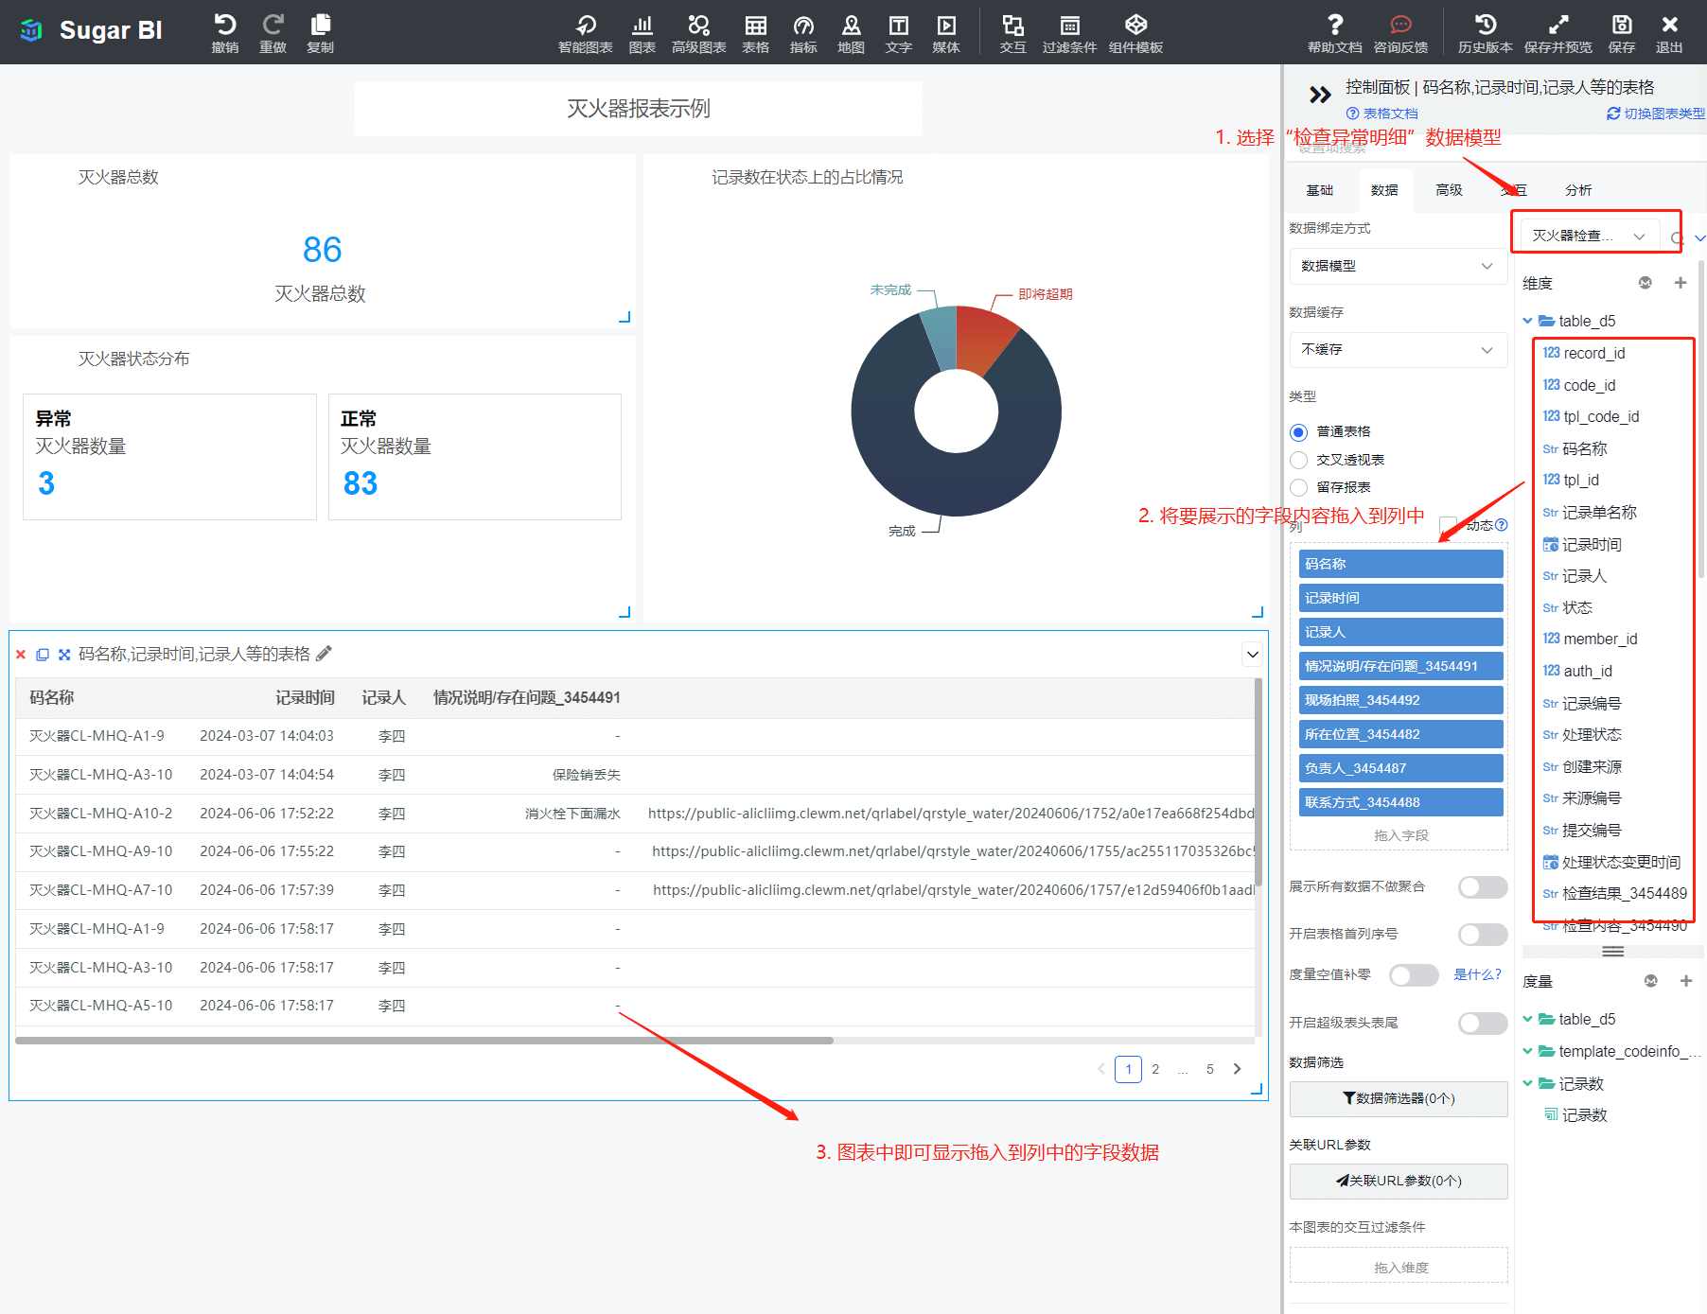Edit table title with pencil icon

(324, 654)
